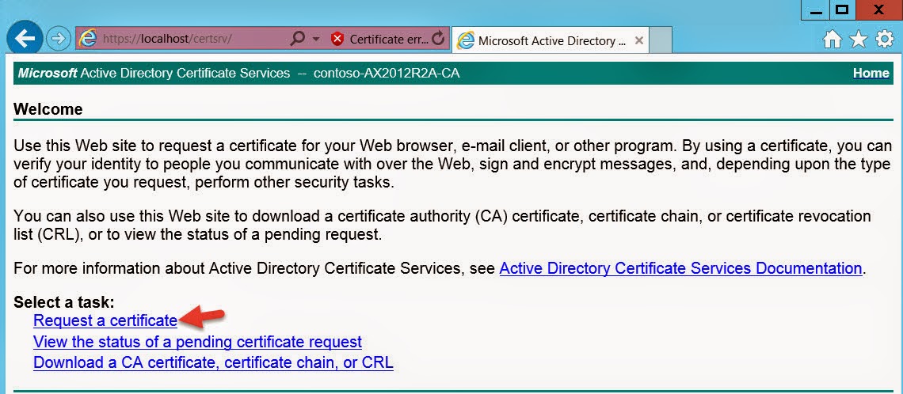Refresh the page with the reload icon
Viewport: 903px width, 394px height.
click(x=438, y=39)
